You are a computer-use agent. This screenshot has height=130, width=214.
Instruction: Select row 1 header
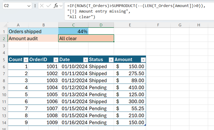(x=4, y=31)
